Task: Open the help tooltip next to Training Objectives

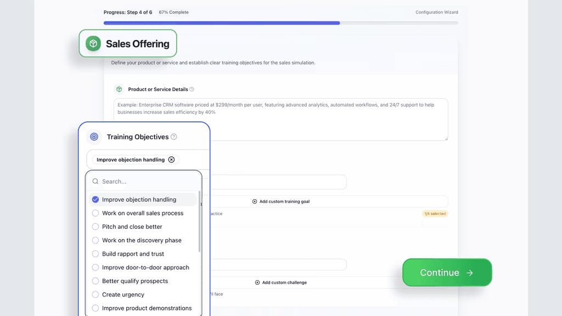Action: pos(174,137)
